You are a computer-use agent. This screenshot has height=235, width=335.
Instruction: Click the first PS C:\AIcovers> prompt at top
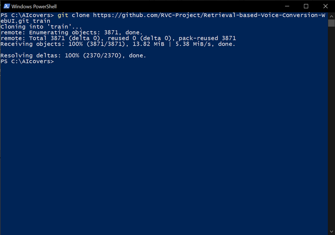27,15
